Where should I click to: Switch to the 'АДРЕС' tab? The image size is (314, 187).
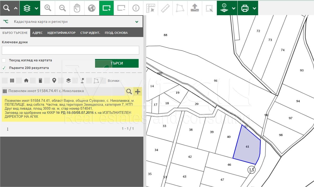click(37, 33)
